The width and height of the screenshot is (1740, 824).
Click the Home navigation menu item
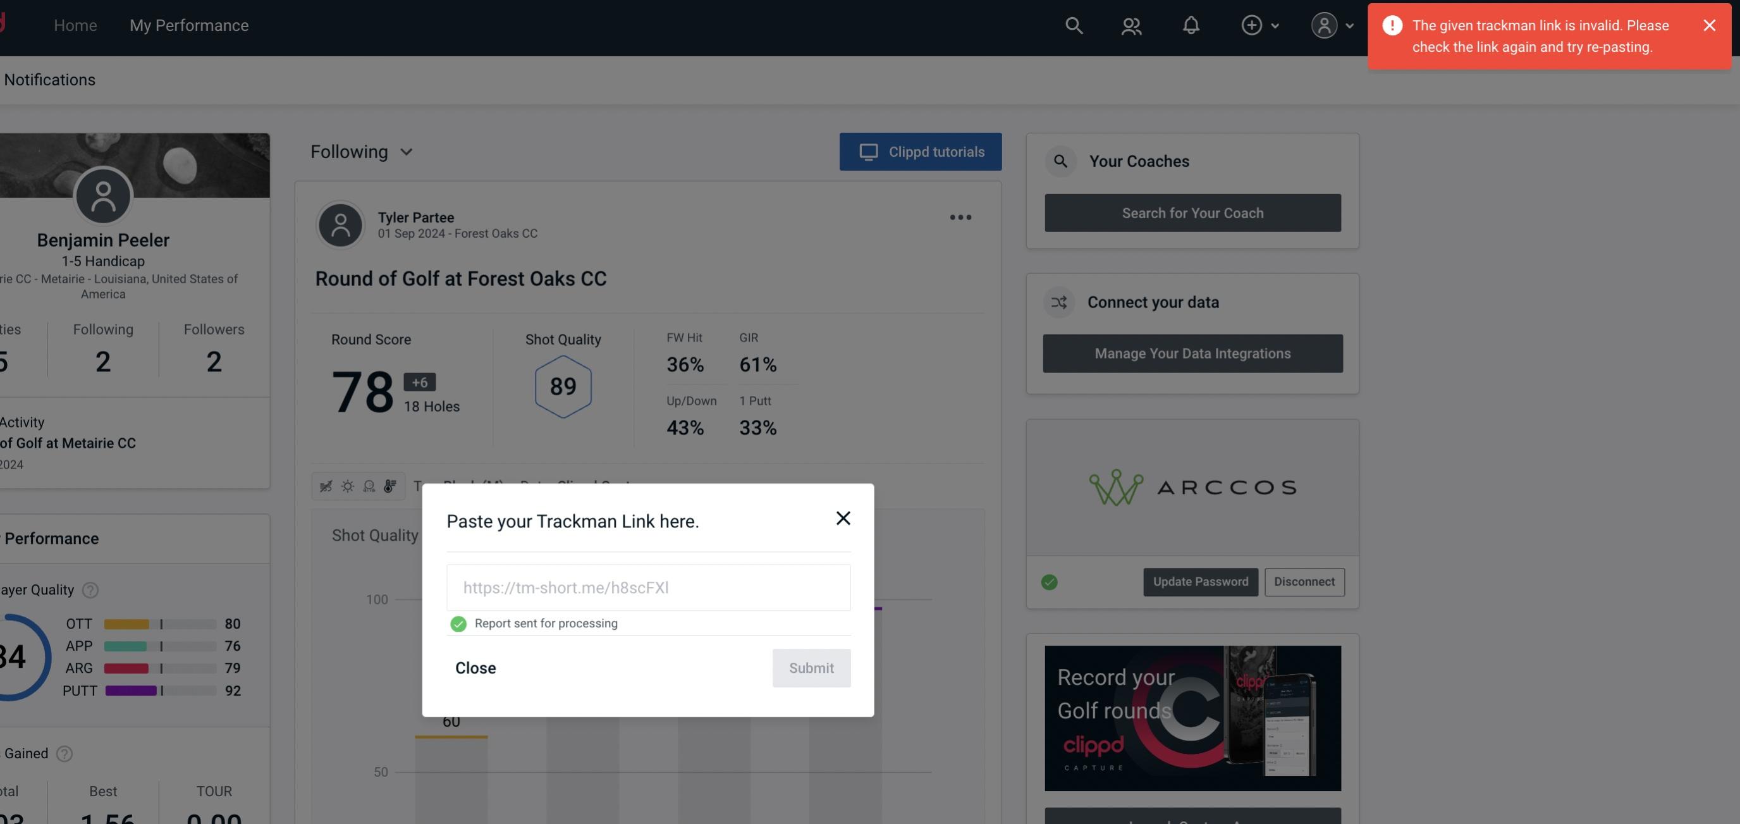tap(75, 25)
